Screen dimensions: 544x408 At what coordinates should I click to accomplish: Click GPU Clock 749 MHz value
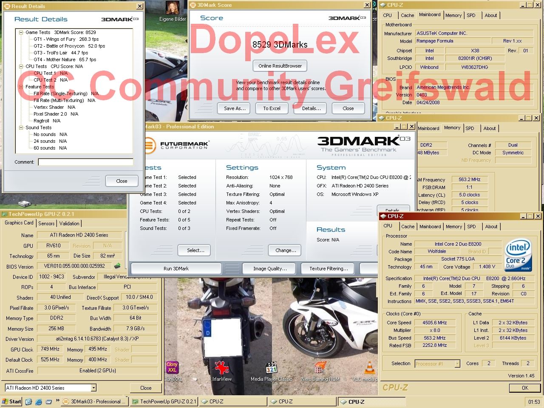[50, 349]
